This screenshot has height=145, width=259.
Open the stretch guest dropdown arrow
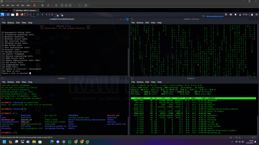point(89,6)
